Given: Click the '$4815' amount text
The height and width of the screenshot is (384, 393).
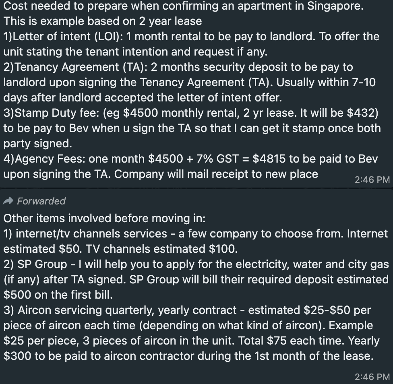Looking at the screenshot, I should coord(269,159).
